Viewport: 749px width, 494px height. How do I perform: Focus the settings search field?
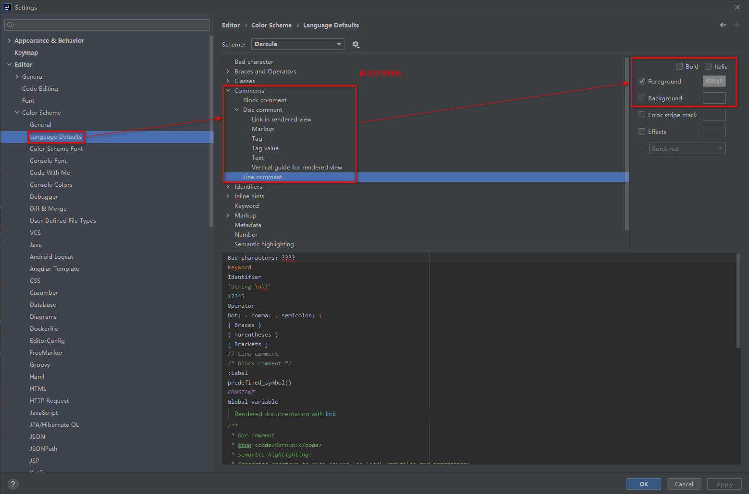(x=107, y=25)
